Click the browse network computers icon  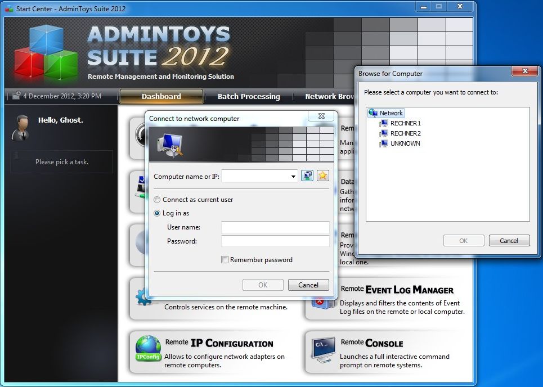307,176
